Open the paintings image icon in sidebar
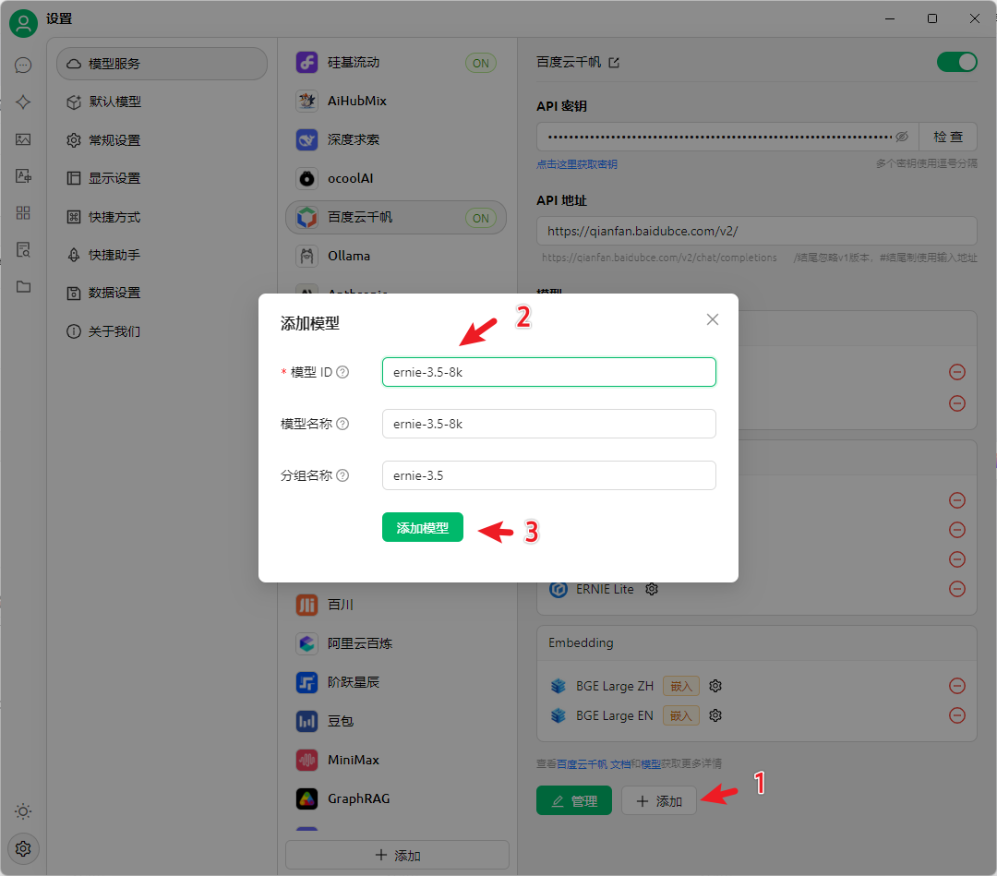The width and height of the screenshot is (997, 876). click(23, 139)
